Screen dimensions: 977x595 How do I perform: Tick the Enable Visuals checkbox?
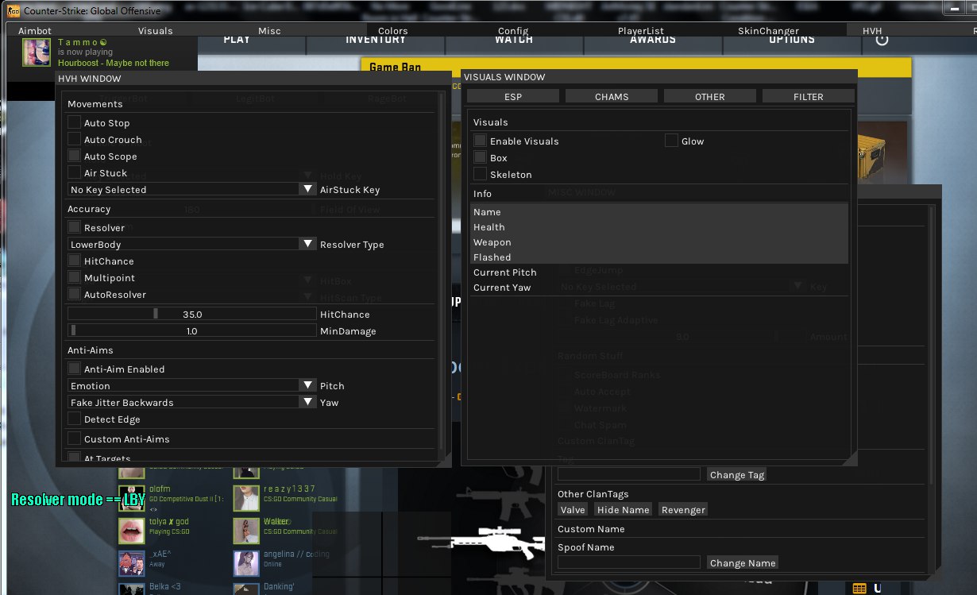[481, 141]
